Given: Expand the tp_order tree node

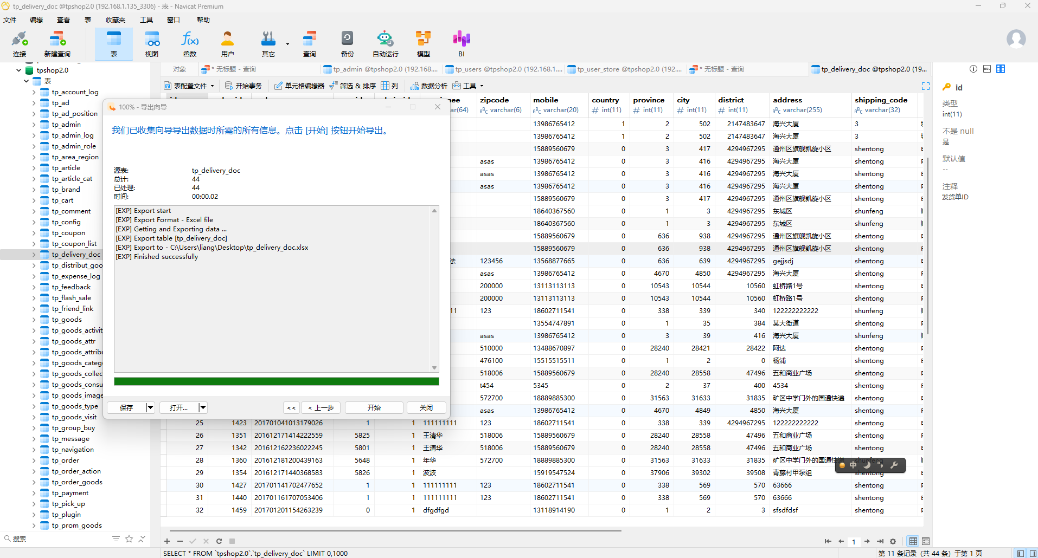Looking at the screenshot, I should click(34, 460).
